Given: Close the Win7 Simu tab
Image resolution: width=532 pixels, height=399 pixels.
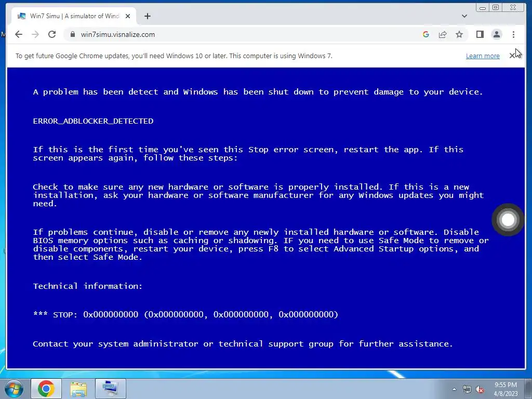Looking at the screenshot, I should 128,16.
